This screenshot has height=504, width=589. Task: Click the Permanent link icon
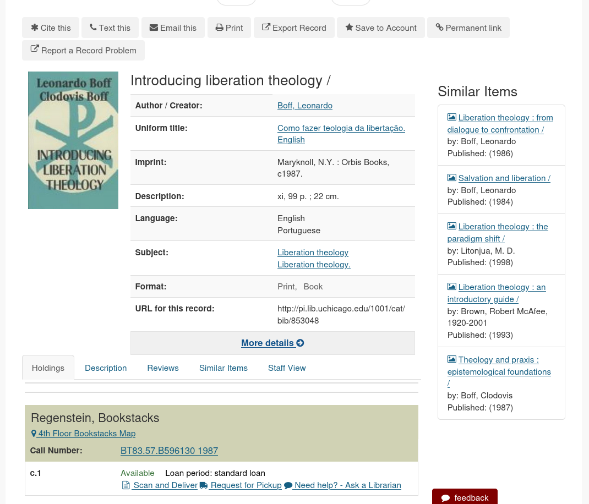pos(439,28)
